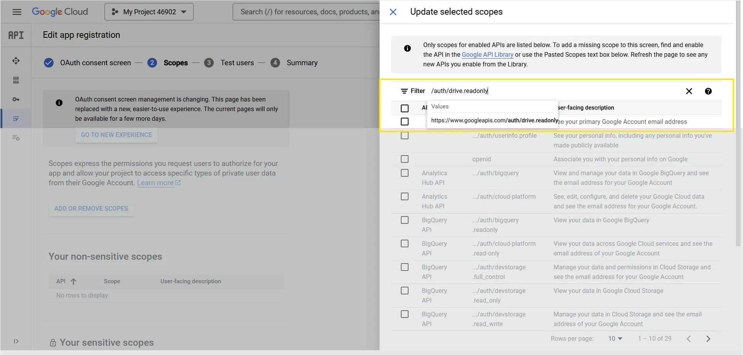Go to Test users step
The image size is (743, 355).
[237, 63]
